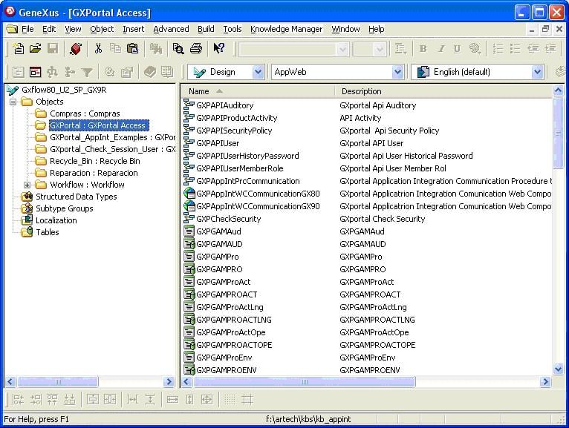The height and width of the screenshot is (428, 569).
Task: Click the Open folder toolbar icon
Action: point(35,49)
